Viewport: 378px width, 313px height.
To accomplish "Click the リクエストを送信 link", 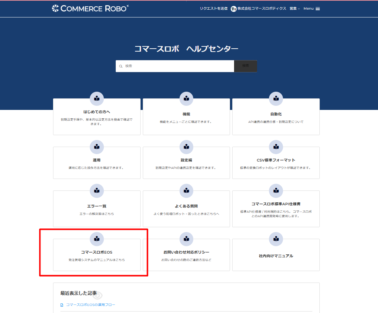I will click(214, 9).
